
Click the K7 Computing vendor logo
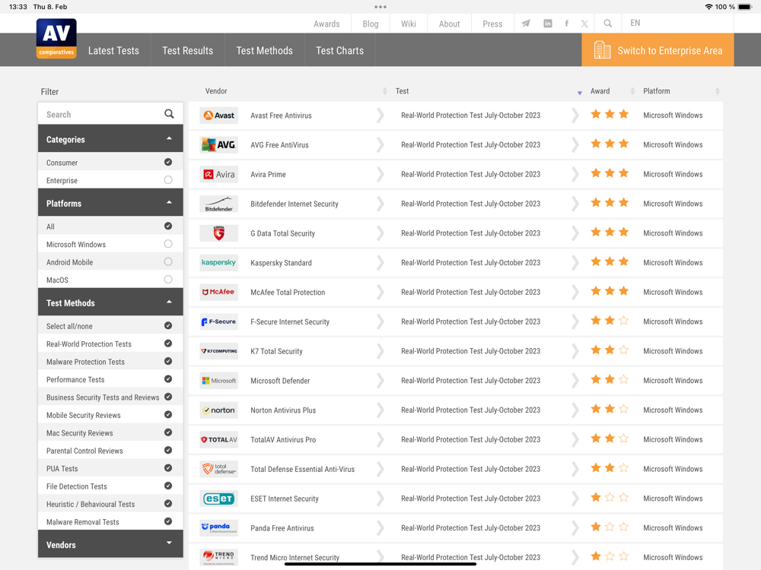click(219, 351)
